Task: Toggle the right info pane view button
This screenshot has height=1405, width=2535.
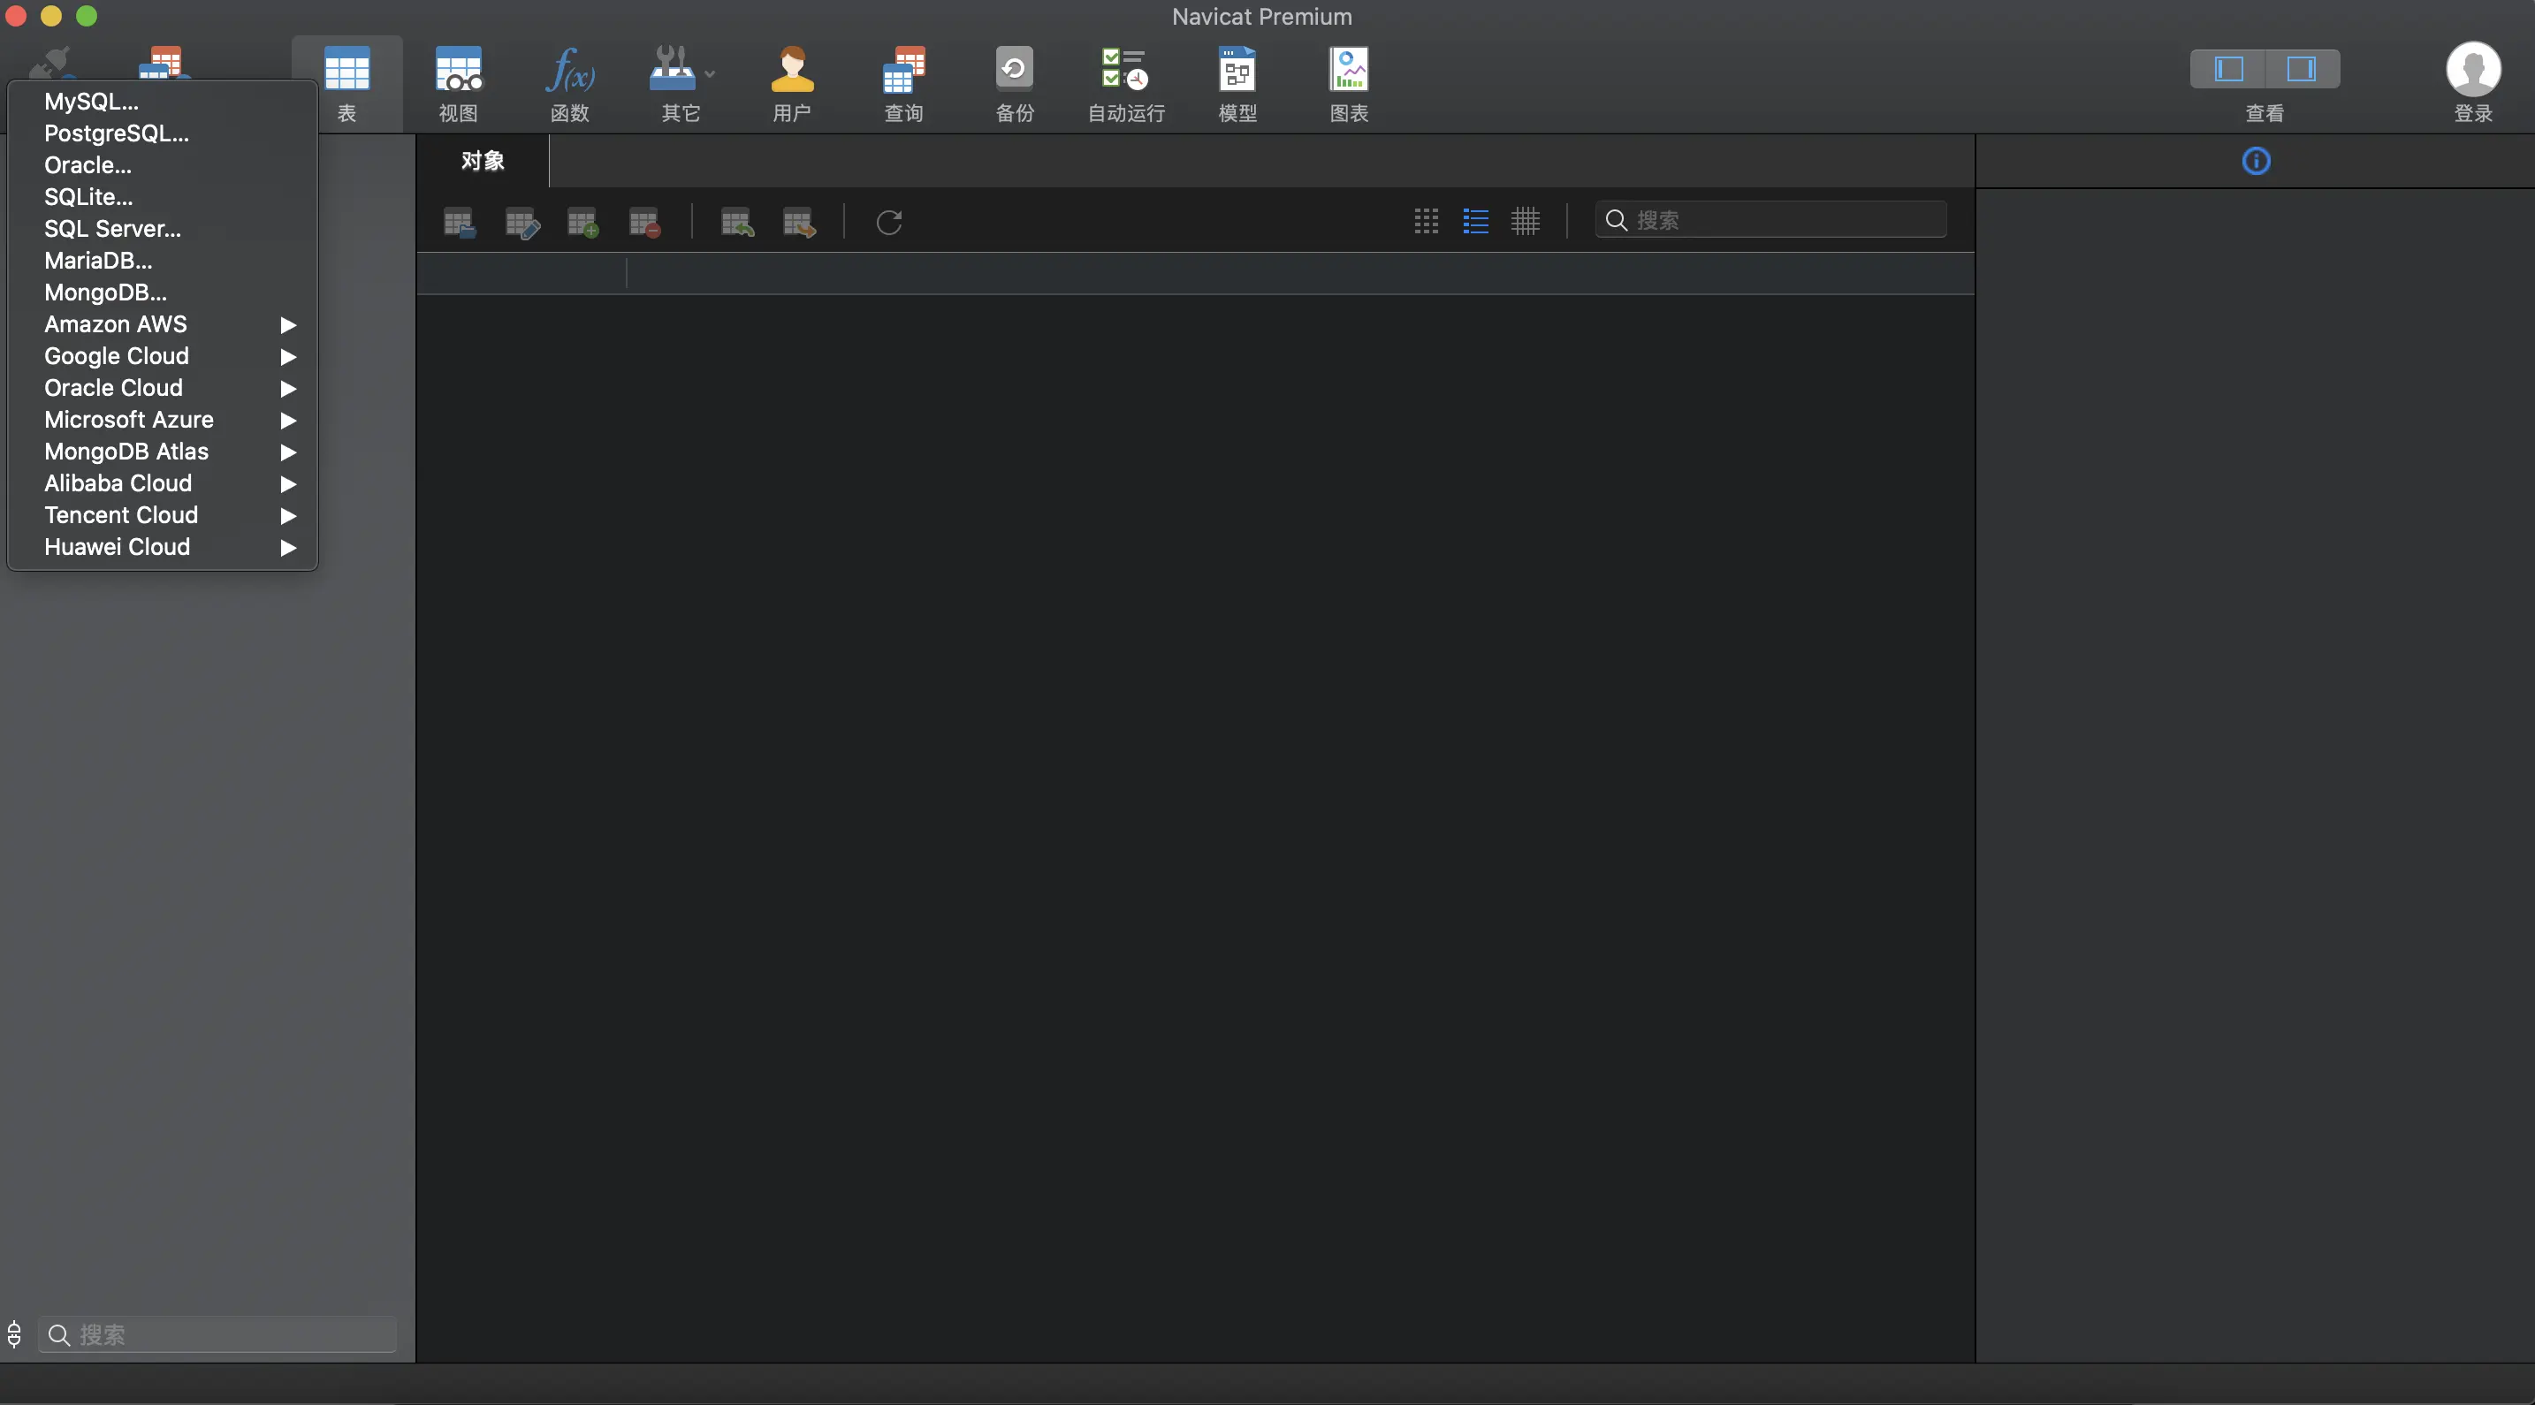Action: point(2301,69)
